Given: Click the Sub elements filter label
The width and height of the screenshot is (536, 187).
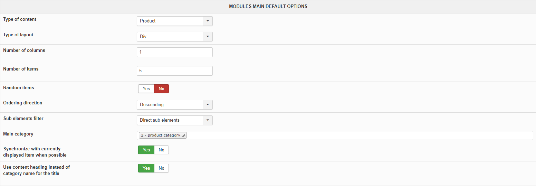Looking at the screenshot, I should coord(23,119).
